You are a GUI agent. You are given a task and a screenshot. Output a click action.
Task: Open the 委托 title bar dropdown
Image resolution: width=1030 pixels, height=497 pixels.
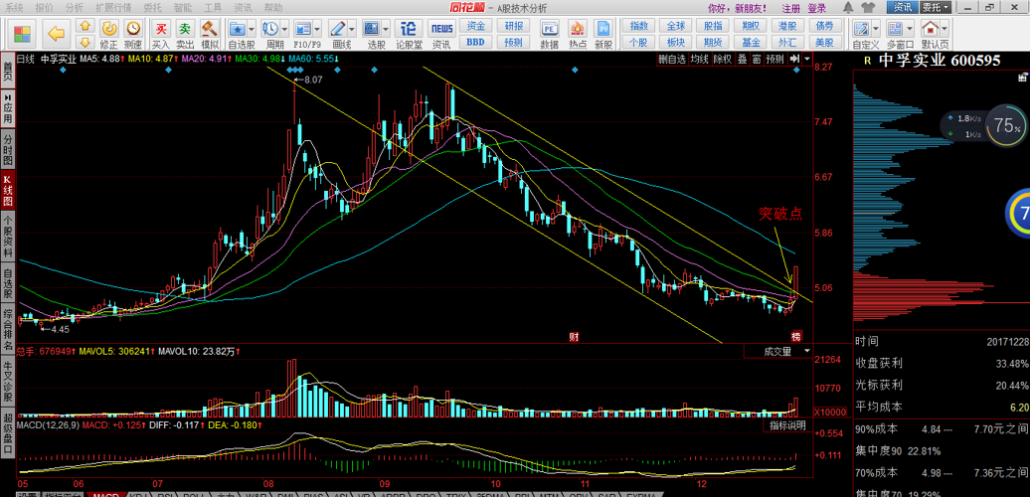click(938, 7)
